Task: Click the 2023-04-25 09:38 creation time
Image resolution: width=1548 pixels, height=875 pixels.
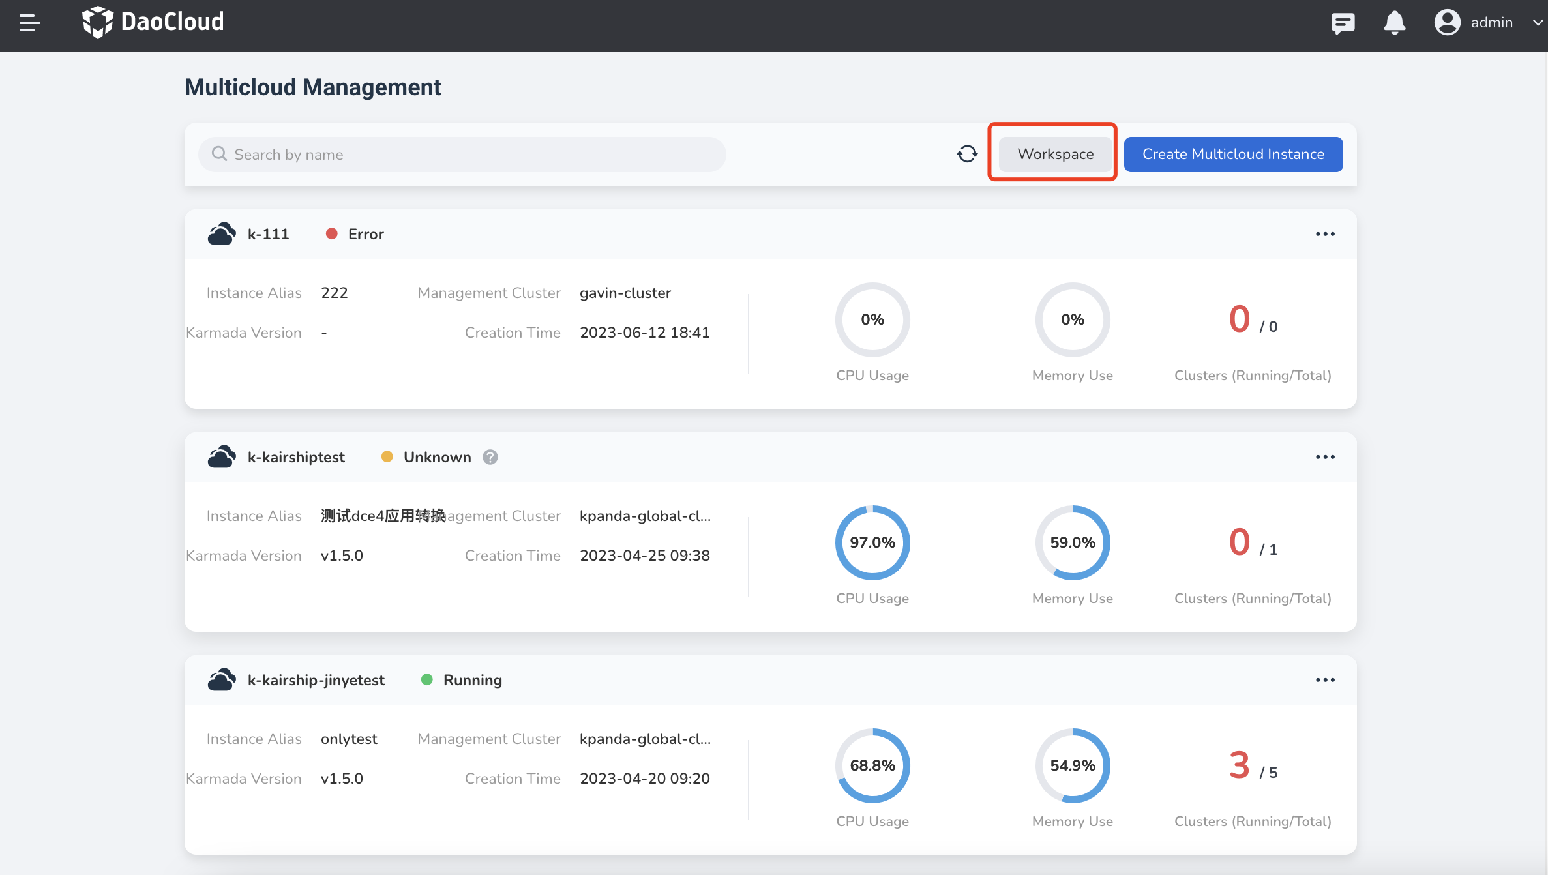Action: point(645,556)
